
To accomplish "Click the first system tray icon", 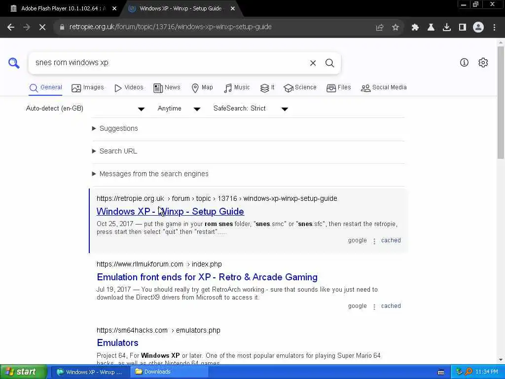I will (x=459, y=372).
